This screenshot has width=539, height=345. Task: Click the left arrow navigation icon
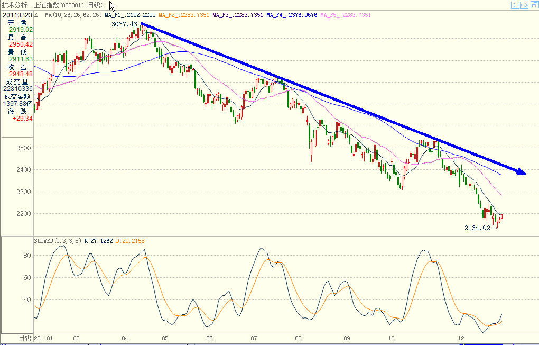coord(515,5)
